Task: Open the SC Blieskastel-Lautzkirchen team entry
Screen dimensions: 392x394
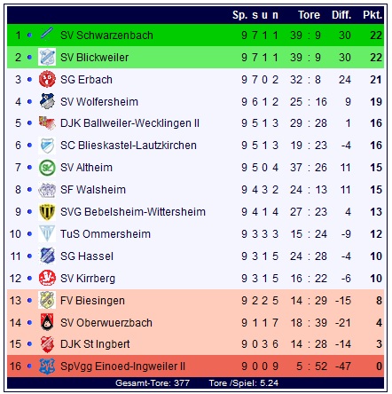Action: coord(129,146)
